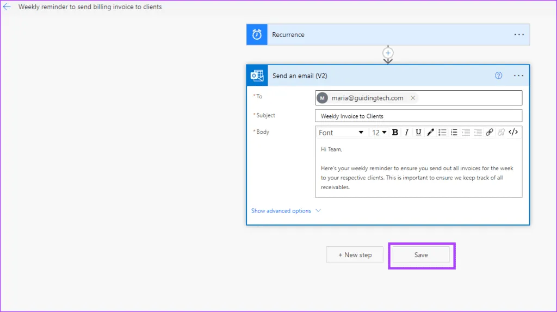Click the Outlook icon on email action

257,76
